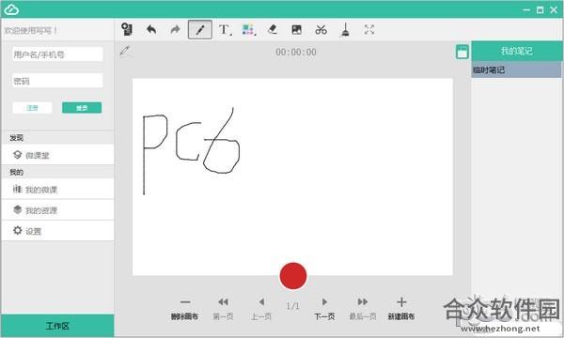Select the eraser tool
Viewport: 564px width, 338px height.
273,29
